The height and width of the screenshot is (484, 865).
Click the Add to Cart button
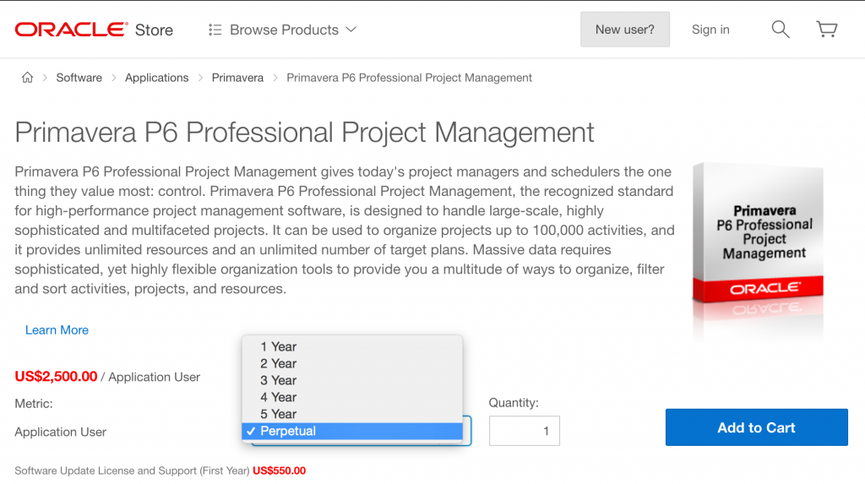point(756,427)
